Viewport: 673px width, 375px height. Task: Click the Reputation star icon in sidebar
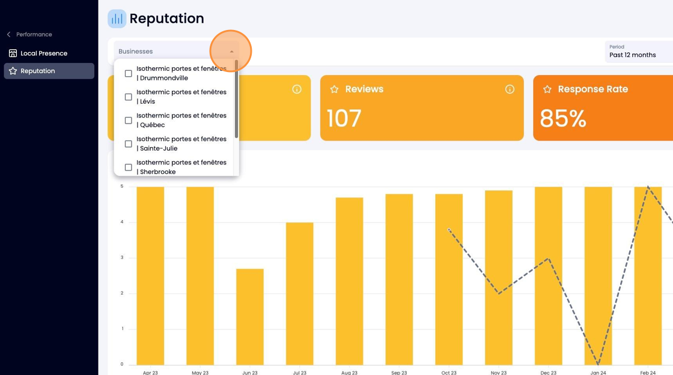pos(13,71)
